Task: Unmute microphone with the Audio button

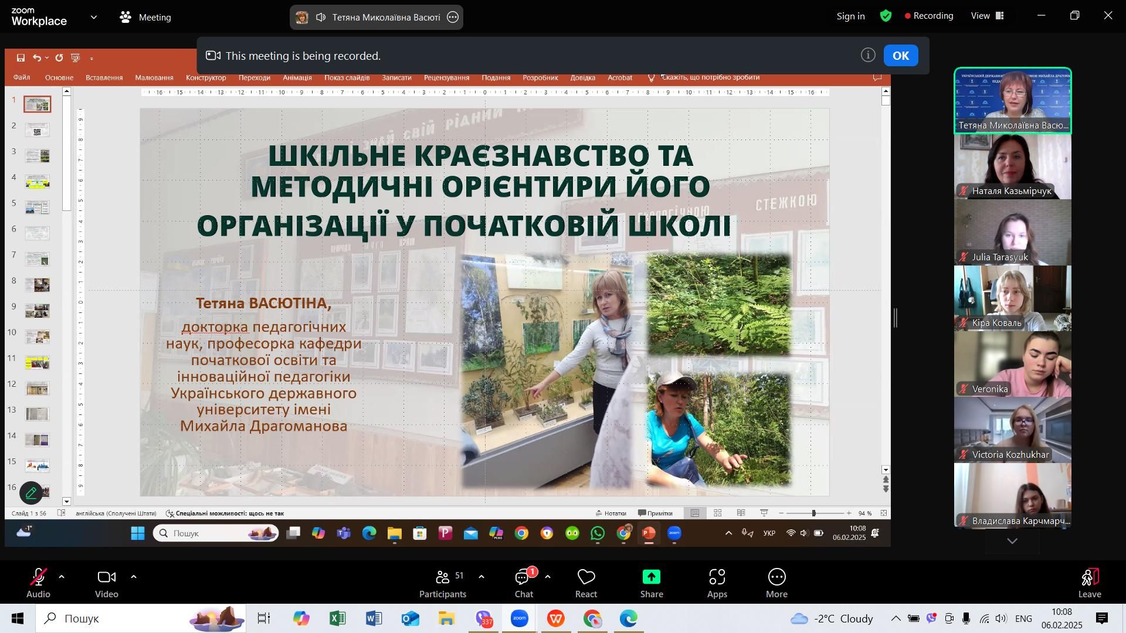Action: click(38, 583)
